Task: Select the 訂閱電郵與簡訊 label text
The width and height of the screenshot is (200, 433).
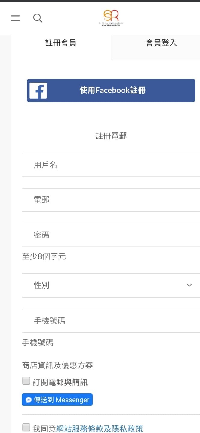Action: tap(60, 382)
